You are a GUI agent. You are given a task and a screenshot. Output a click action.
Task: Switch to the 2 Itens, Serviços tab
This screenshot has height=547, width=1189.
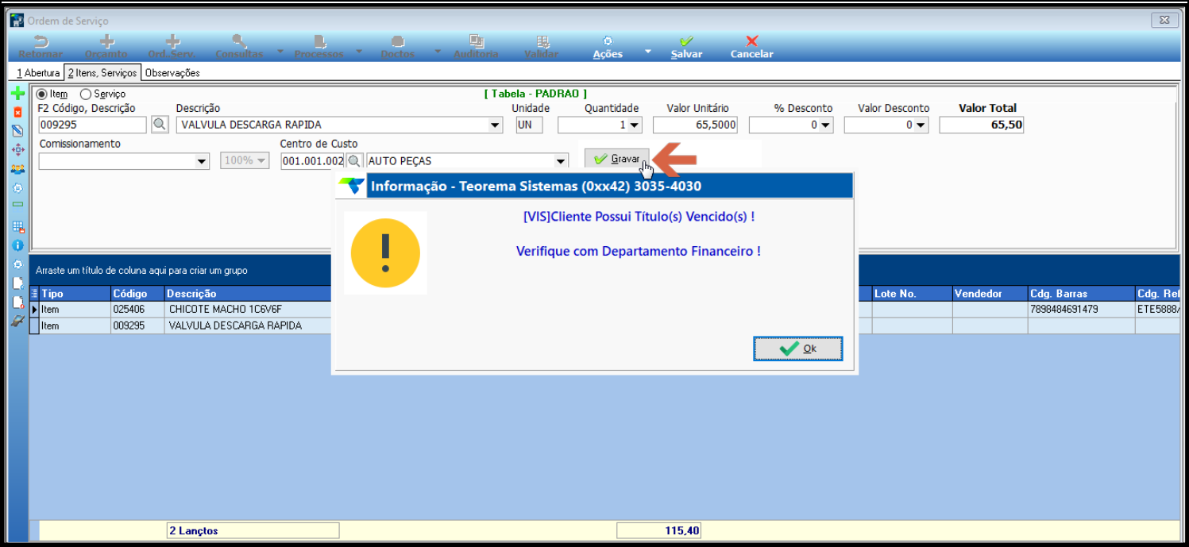point(102,73)
